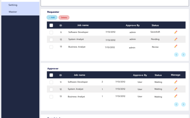Click date 7/13/2012 in Requester Software Developer row
The image size is (190, 118).
(x=110, y=32)
